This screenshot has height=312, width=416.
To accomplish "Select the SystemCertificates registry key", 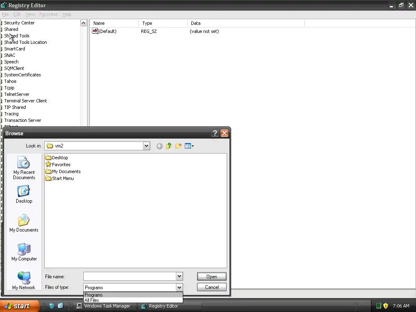I will pos(23,75).
